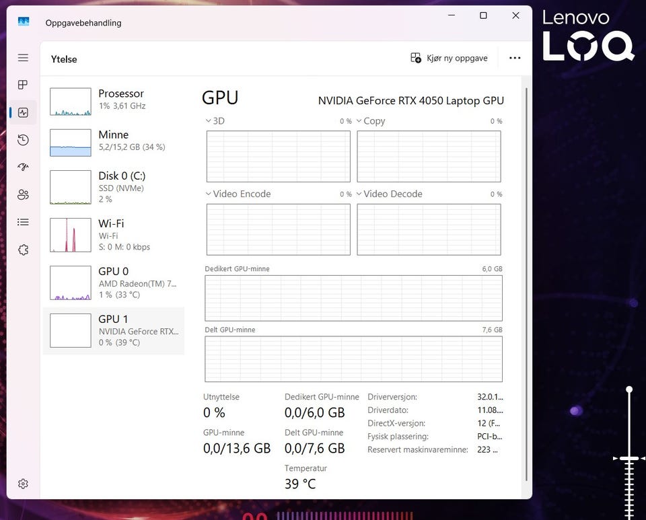Select the Performance page icon
The height and width of the screenshot is (520, 646).
(x=23, y=112)
